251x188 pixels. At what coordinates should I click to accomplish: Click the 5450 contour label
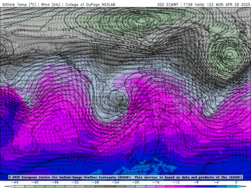(95, 47)
